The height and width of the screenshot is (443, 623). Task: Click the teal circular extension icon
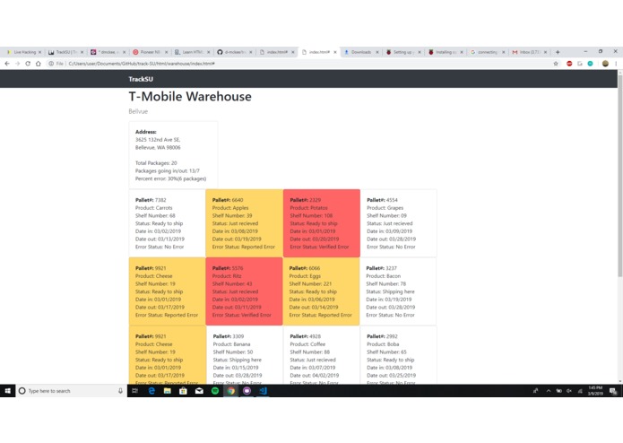(591, 64)
